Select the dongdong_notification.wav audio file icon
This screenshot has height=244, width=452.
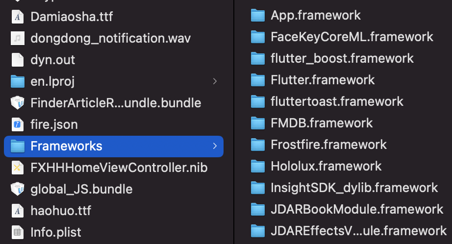[x=18, y=38]
